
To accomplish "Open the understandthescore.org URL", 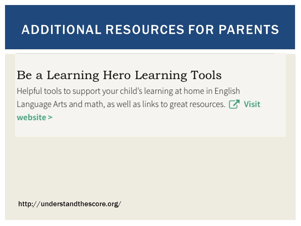I will coord(70,204).
